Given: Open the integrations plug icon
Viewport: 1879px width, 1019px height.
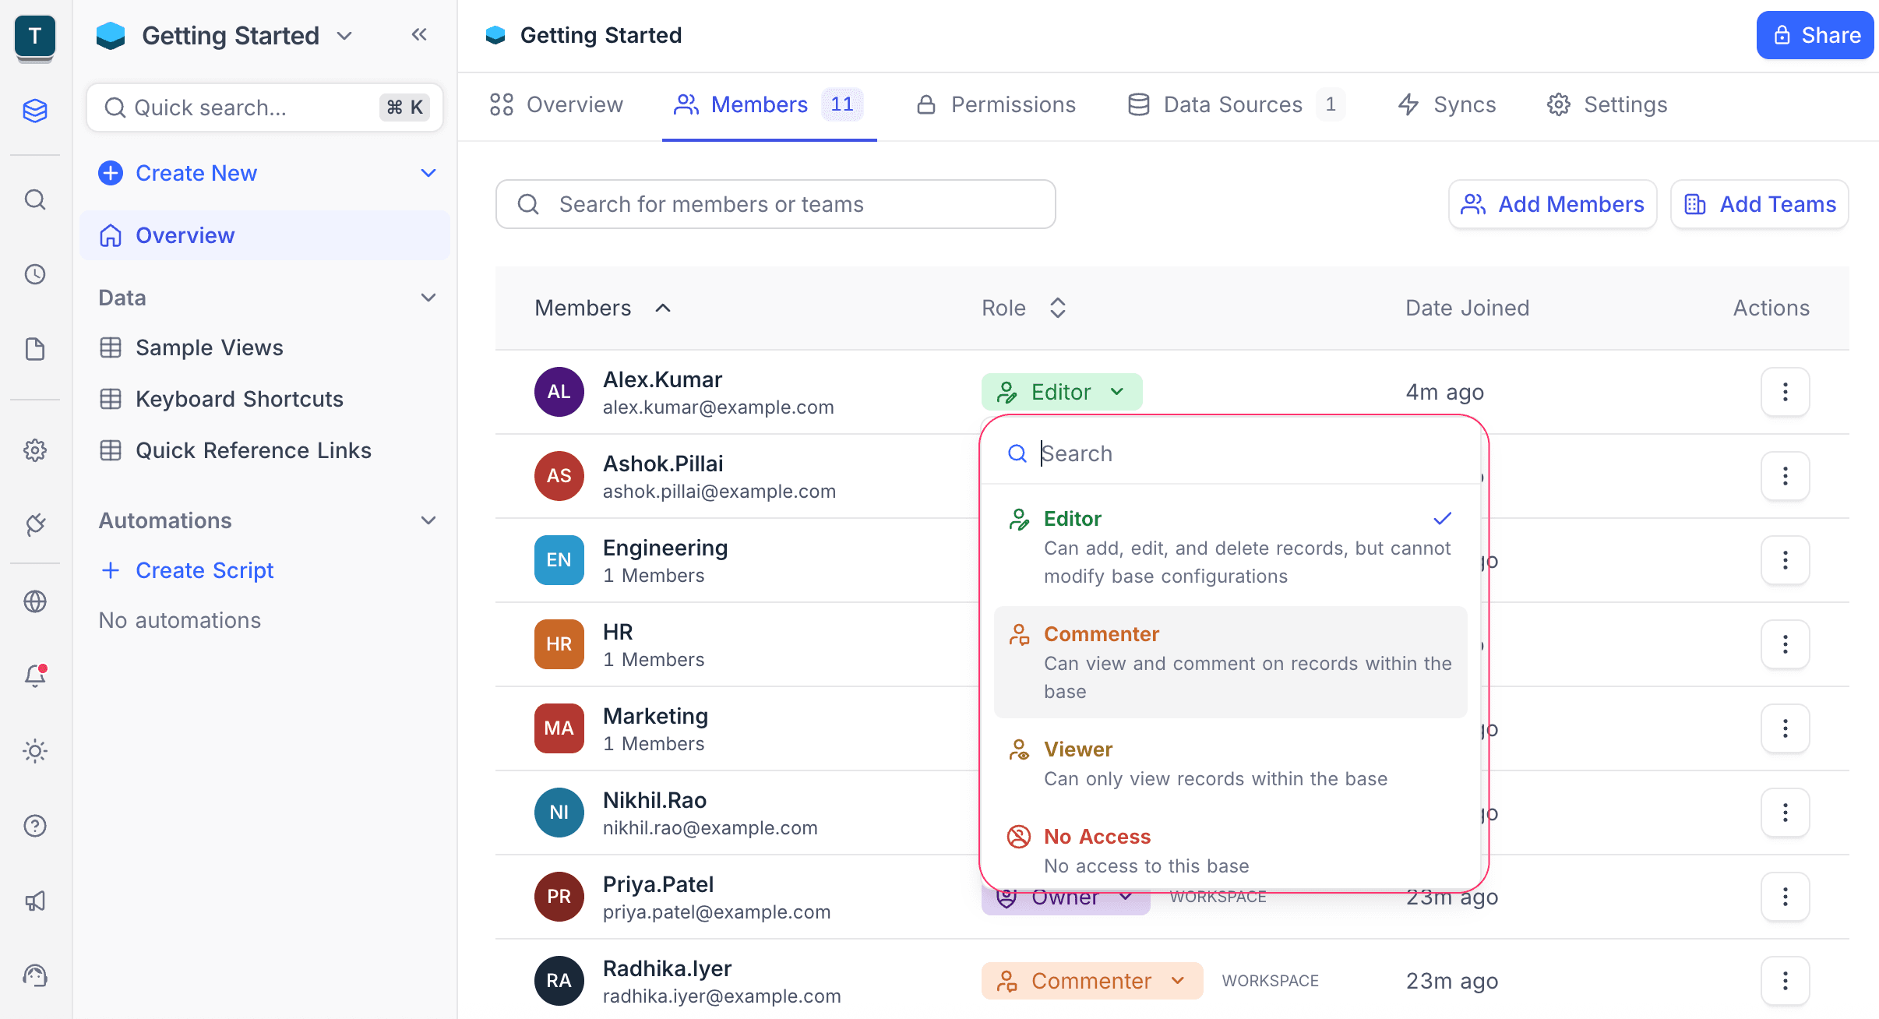Looking at the screenshot, I should pos(35,524).
